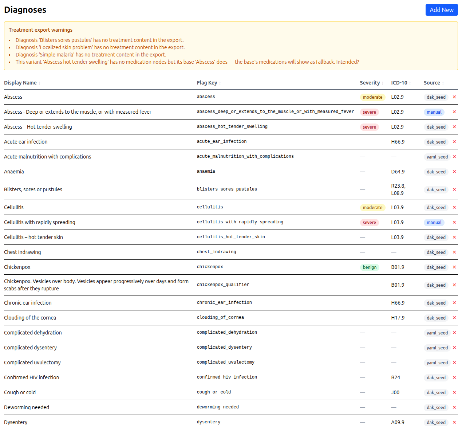This screenshot has width=462, height=427.
Task: Delete Confirmed HIV infection row
Action: 454,377
